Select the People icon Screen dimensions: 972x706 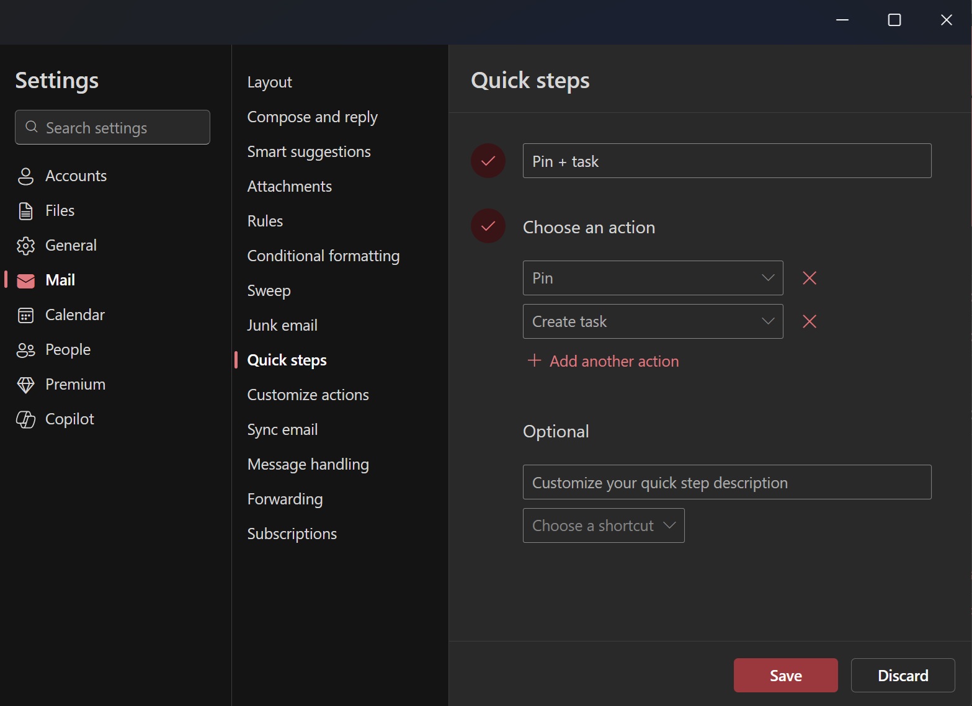point(25,350)
